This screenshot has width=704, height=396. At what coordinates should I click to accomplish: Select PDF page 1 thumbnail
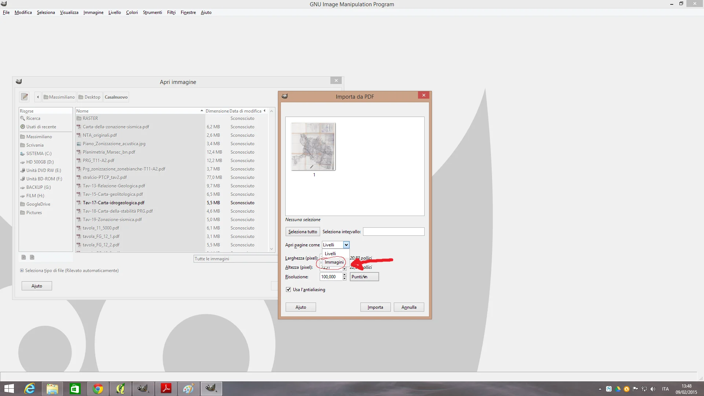click(x=313, y=147)
